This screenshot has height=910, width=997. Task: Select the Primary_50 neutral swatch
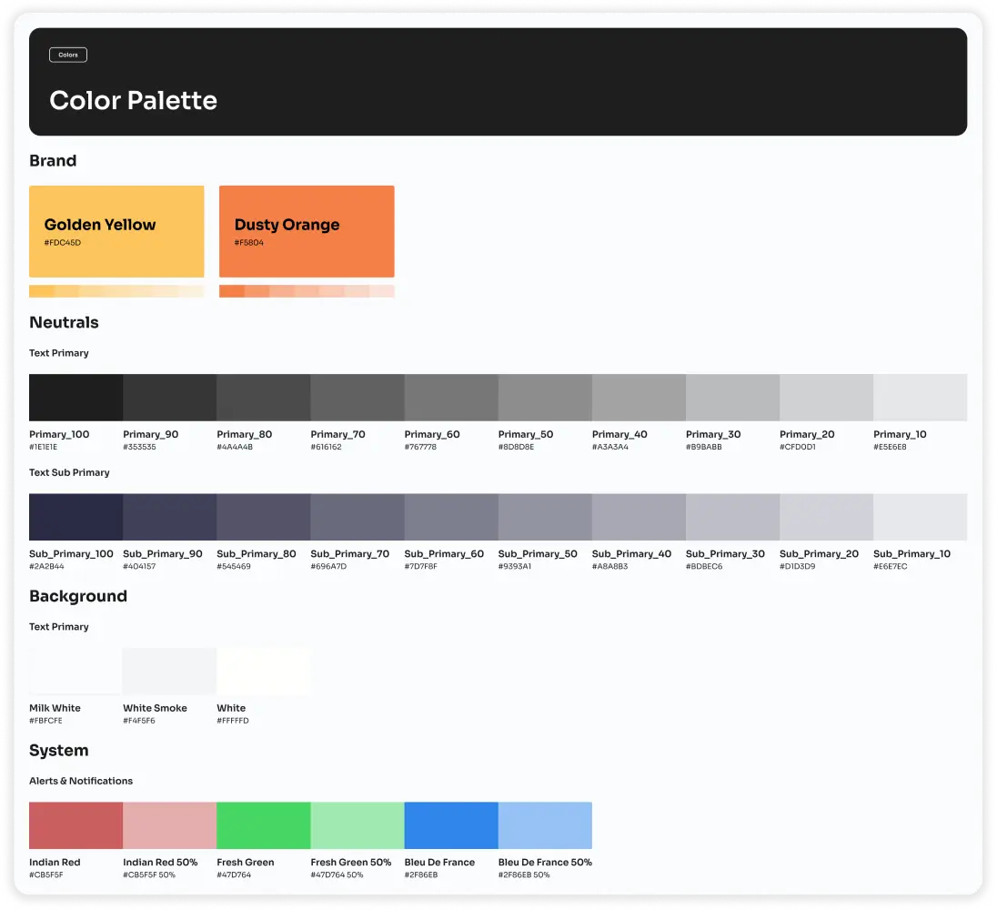coord(544,397)
